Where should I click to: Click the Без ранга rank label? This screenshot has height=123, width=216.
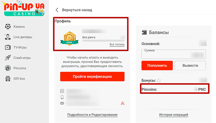89,37
